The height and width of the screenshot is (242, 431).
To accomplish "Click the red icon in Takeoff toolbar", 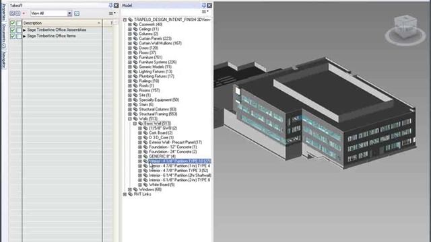I will [x=24, y=13].
